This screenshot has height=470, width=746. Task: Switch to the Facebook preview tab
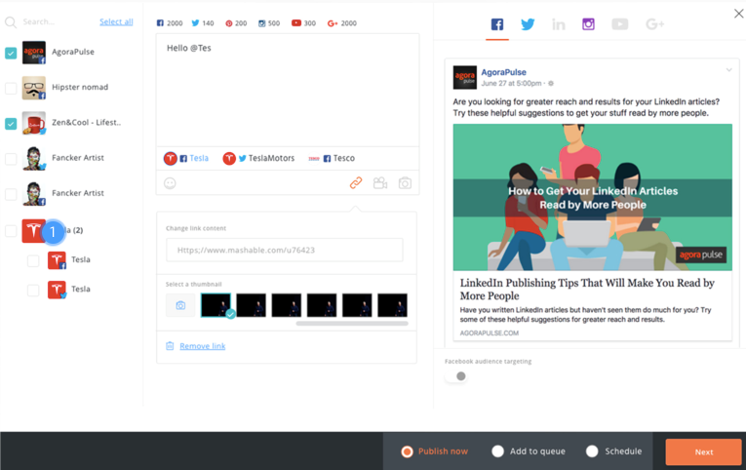point(497,24)
